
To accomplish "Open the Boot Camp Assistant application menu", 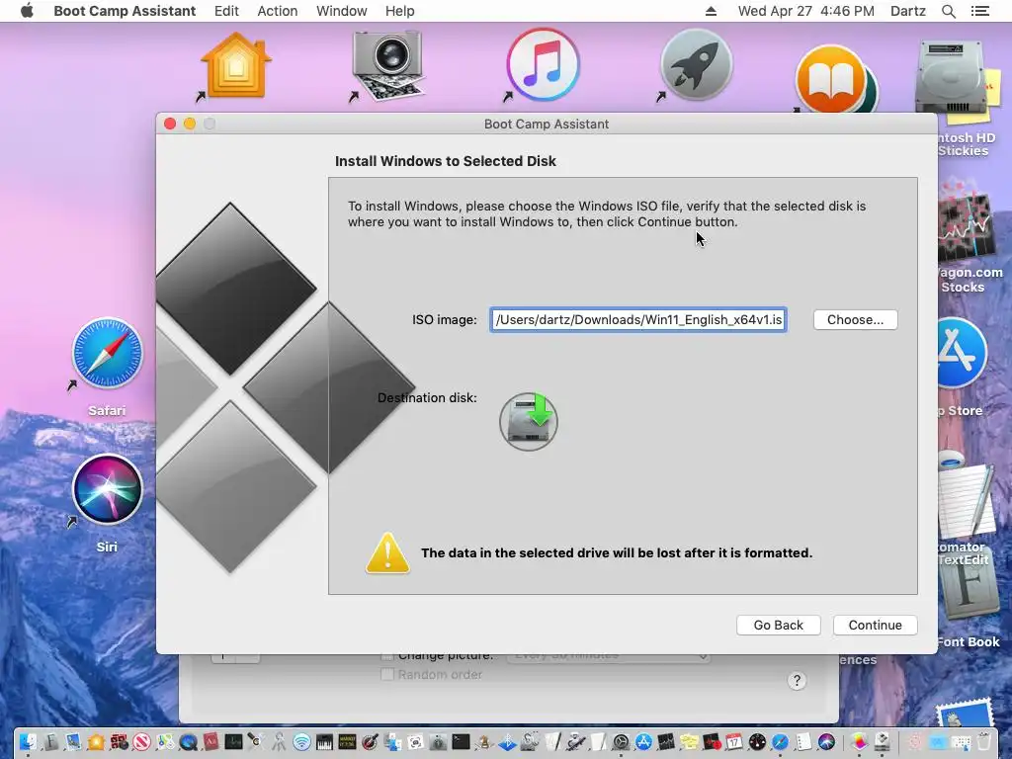I will click(125, 11).
